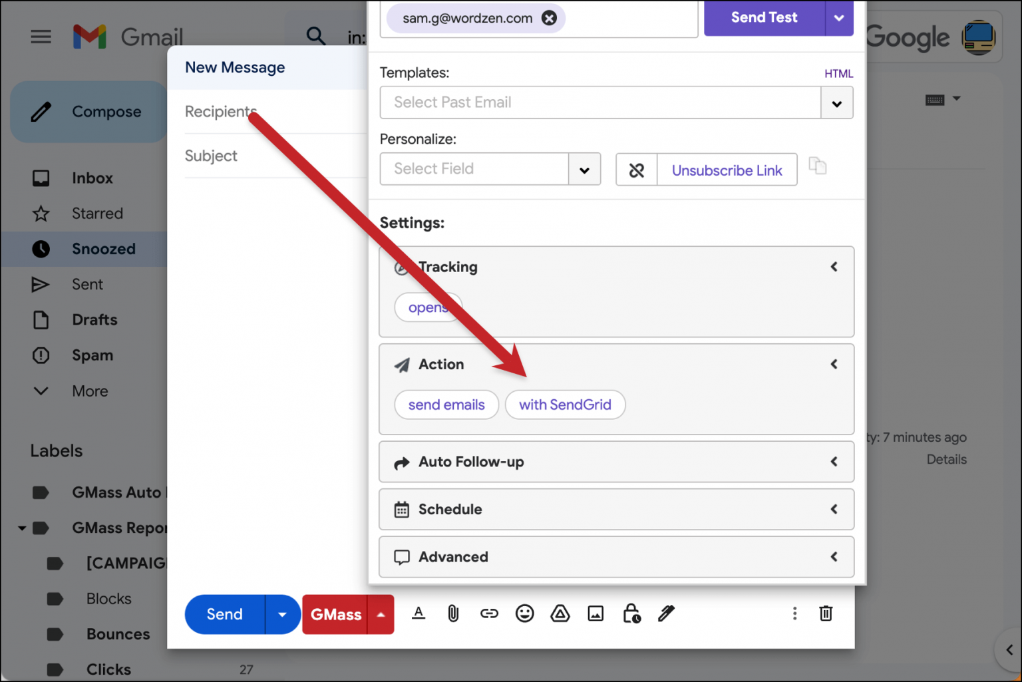
Task: Insert an emoji using the smiley icon
Action: [x=524, y=613]
